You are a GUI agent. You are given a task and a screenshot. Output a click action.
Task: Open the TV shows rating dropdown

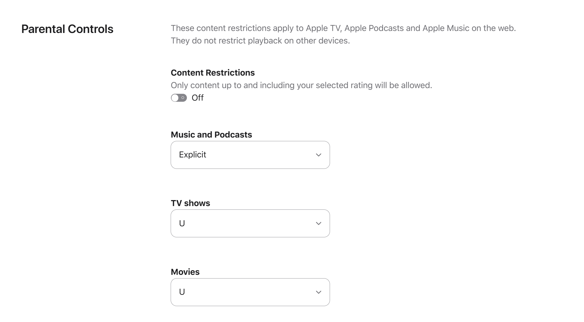(x=250, y=223)
